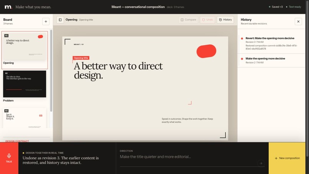Open the Compare view
309x174 pixels.
tap(188, 20)
